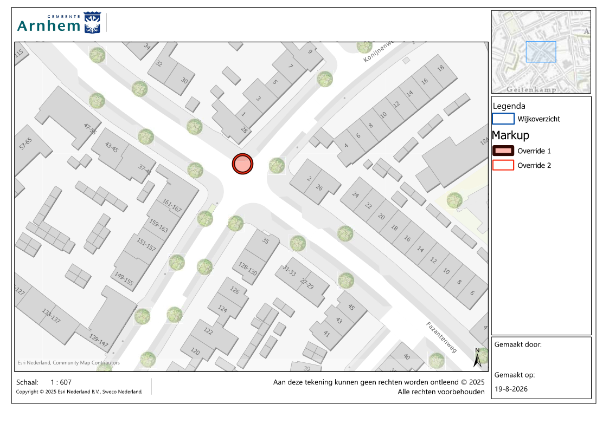
Task: Click the "Alle rechten voorbehouden" text
Action: (441, 392)
